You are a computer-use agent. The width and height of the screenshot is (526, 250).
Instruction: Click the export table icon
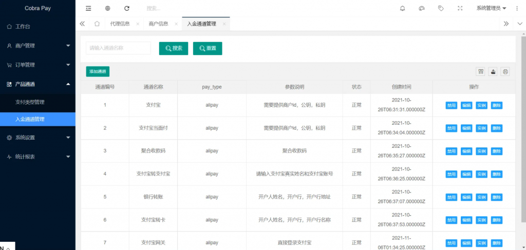pyautogui.click(x=493, y=72)
